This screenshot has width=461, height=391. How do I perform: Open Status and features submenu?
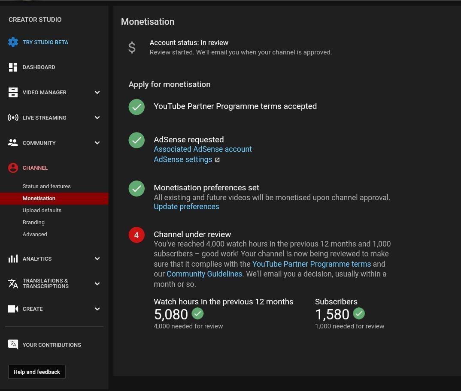[46, 186]
